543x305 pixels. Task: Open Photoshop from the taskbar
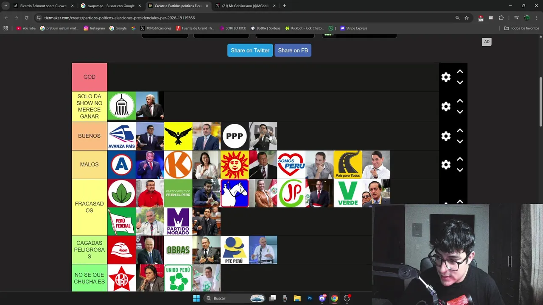coord(310,298)
